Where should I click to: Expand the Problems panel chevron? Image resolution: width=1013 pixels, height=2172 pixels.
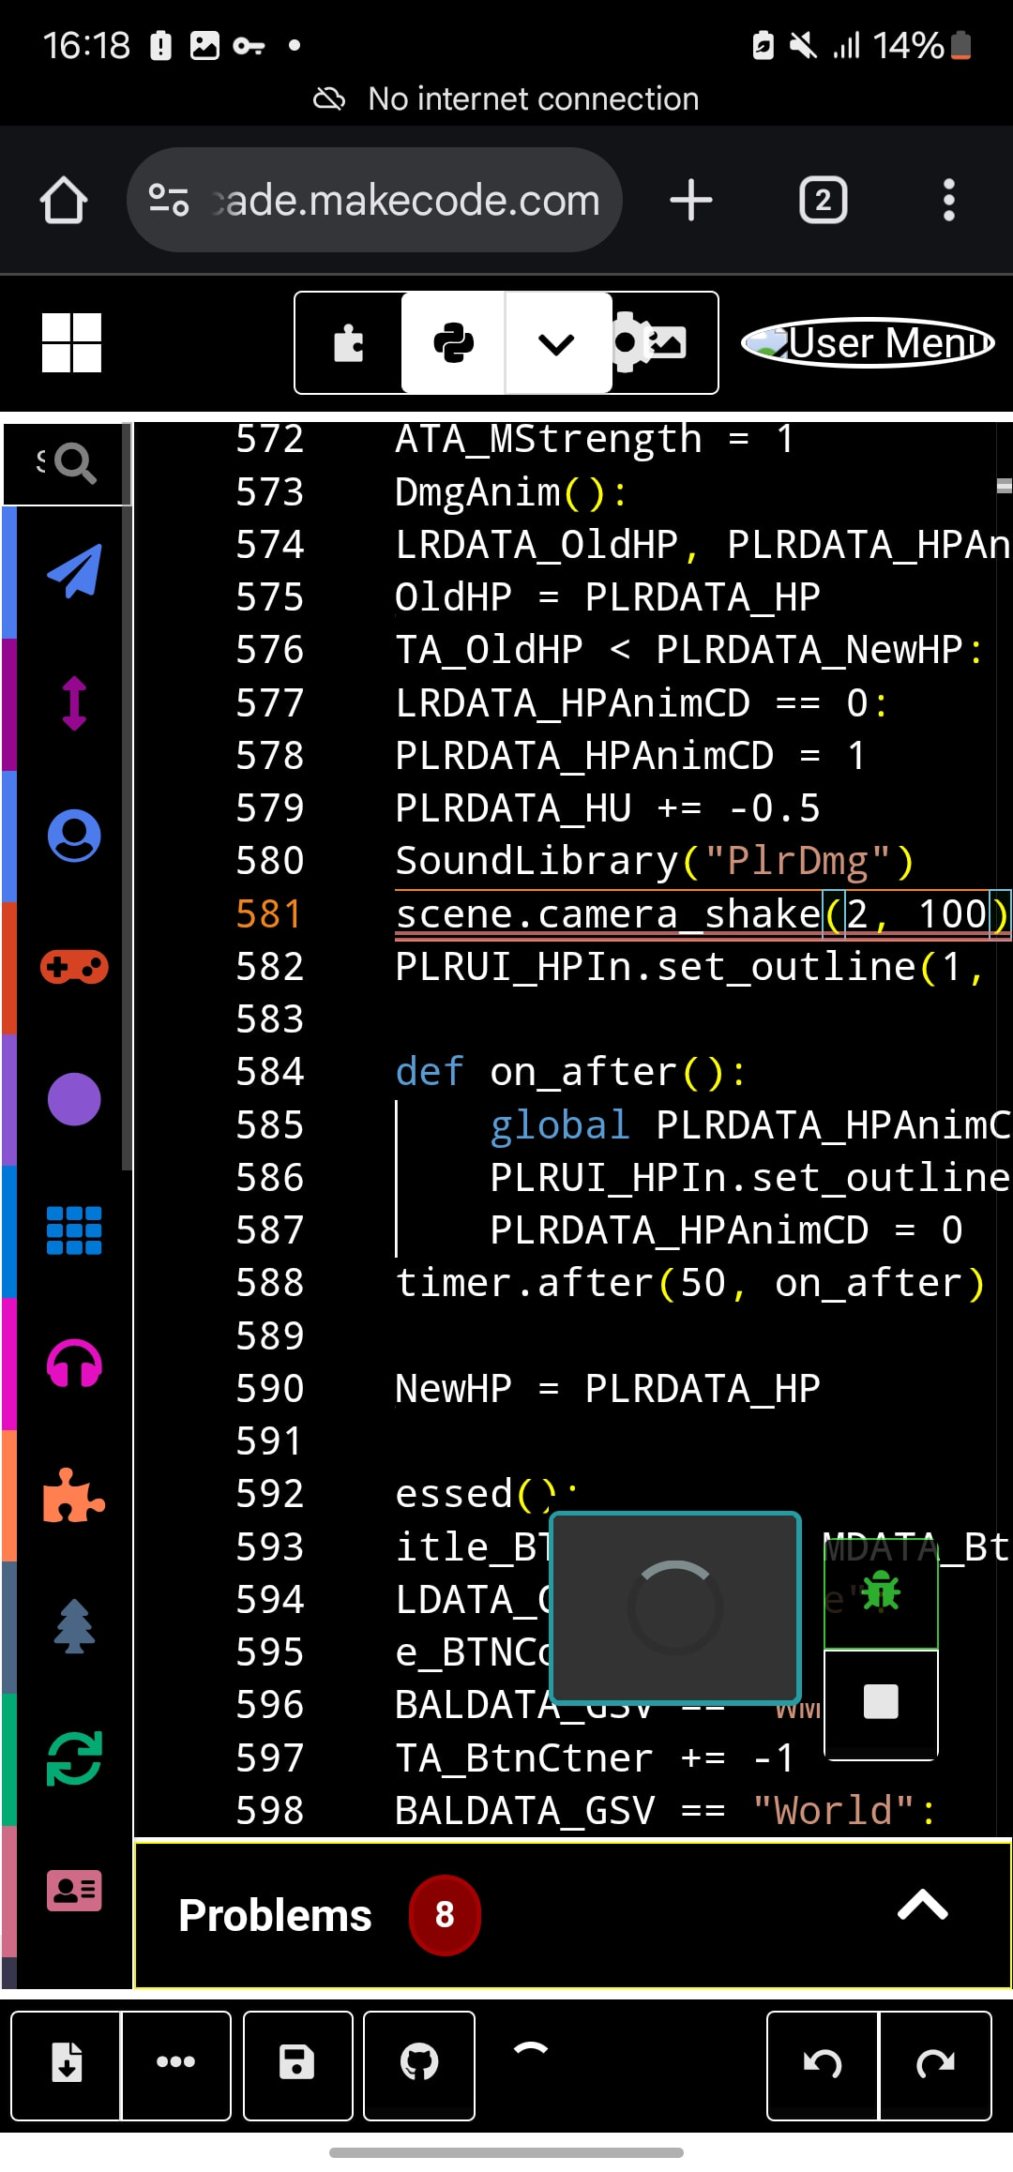pos(923,1906)
